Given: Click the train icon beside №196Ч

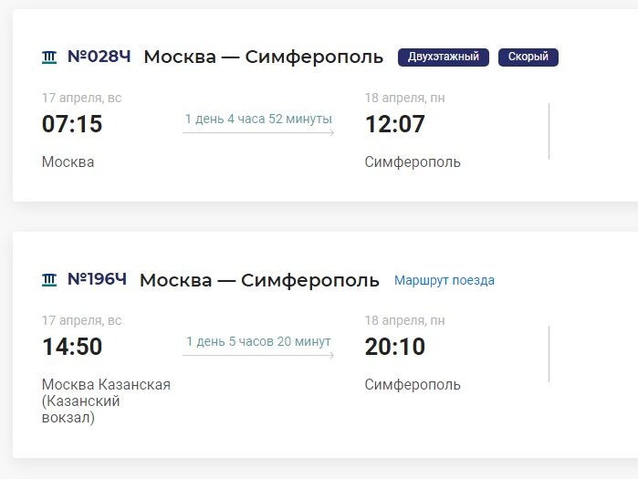Looking at the screenshot, I should [49, 280].
